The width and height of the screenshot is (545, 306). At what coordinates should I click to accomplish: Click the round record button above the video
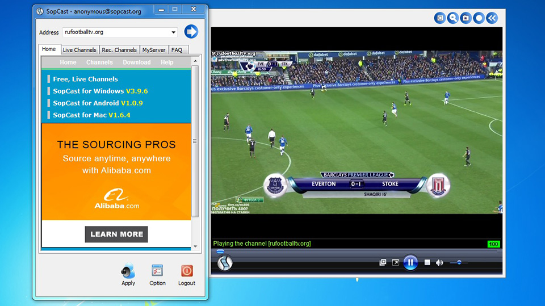coord(479,18)
